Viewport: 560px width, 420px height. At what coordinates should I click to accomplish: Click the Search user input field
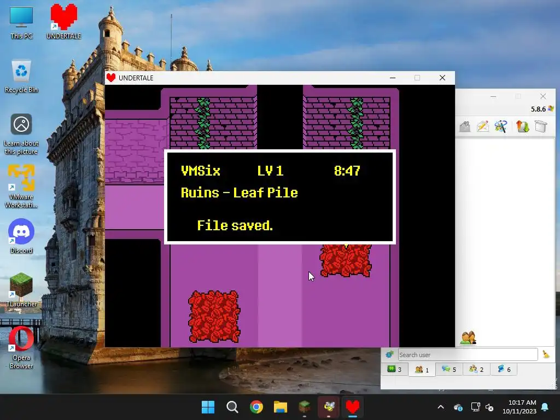pyautogui.click(x=468, y=354)
